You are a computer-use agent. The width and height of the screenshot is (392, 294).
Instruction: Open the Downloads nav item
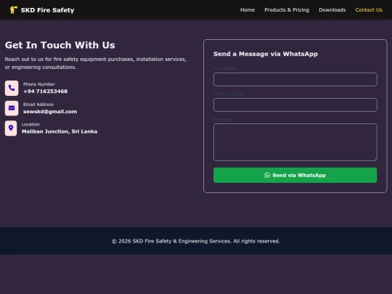pos(332,10)
